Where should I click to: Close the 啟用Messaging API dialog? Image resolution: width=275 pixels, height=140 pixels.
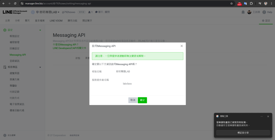click(182, 46)
